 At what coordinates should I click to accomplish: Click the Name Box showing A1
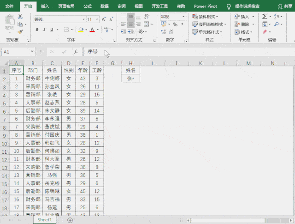pos(18,52)
